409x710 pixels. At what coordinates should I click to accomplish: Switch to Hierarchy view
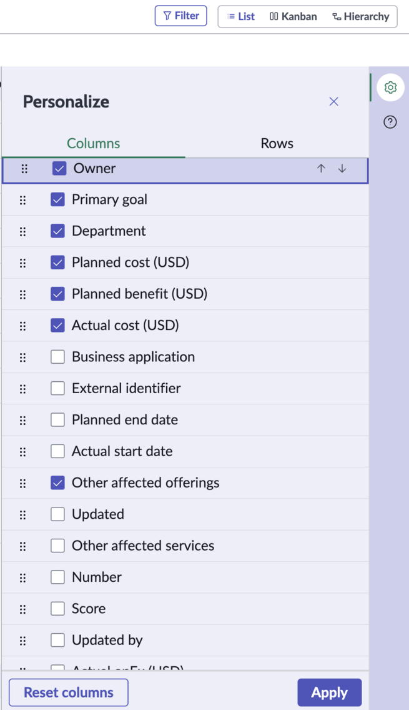360,17
